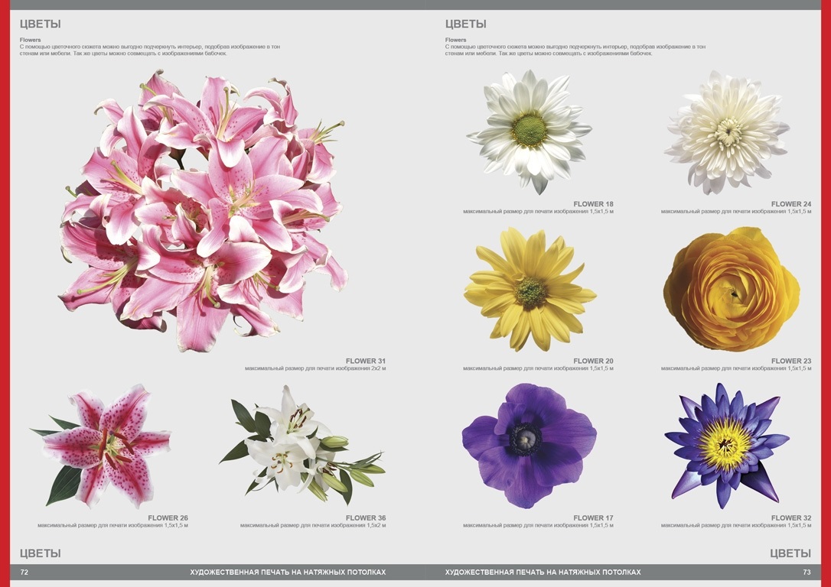
Task: Click page number 73 in footer
Action: 807,572
